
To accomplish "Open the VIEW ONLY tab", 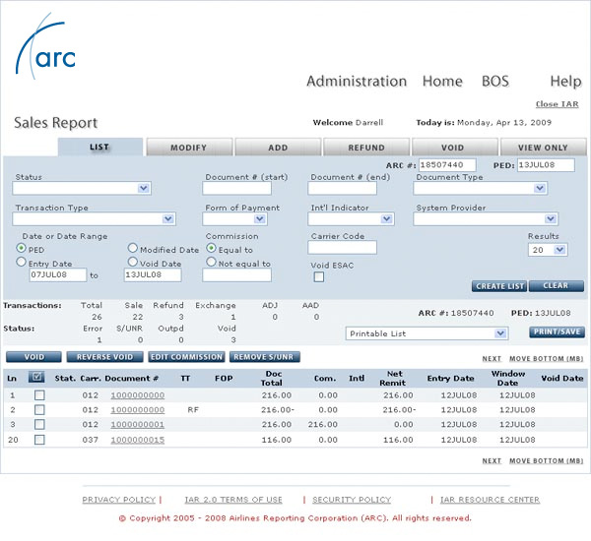I will point(544,148).
